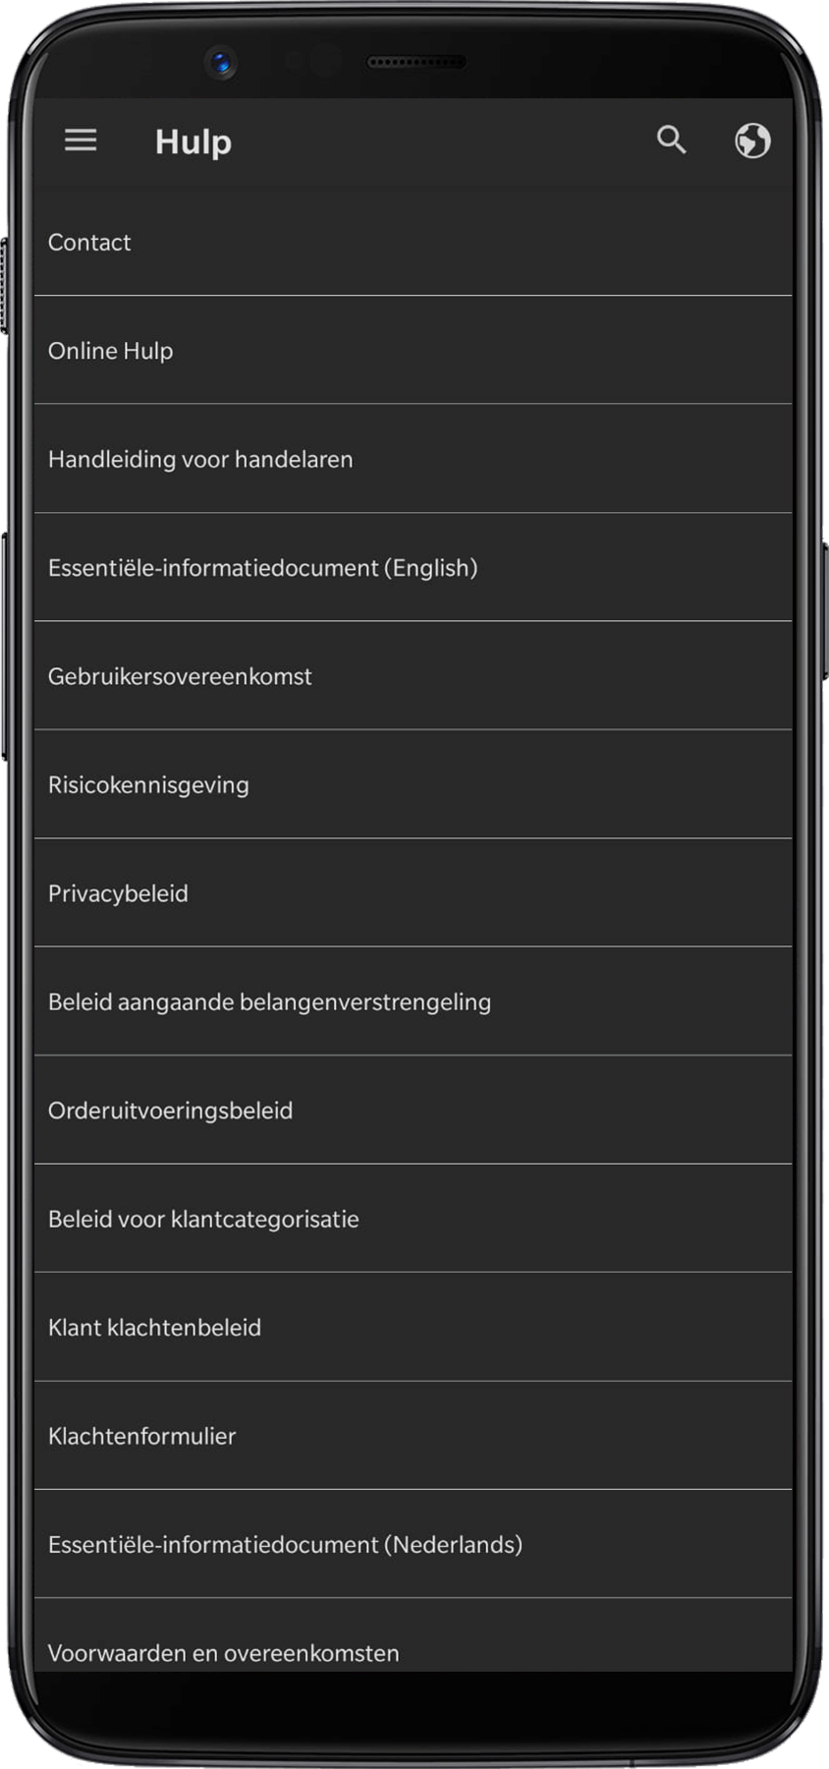The width and height of the screenshot is (829, 1769).
Task: Tap Gebruikersovereenkomst list item
Action: pyautogui.click(x=180, y=676)
